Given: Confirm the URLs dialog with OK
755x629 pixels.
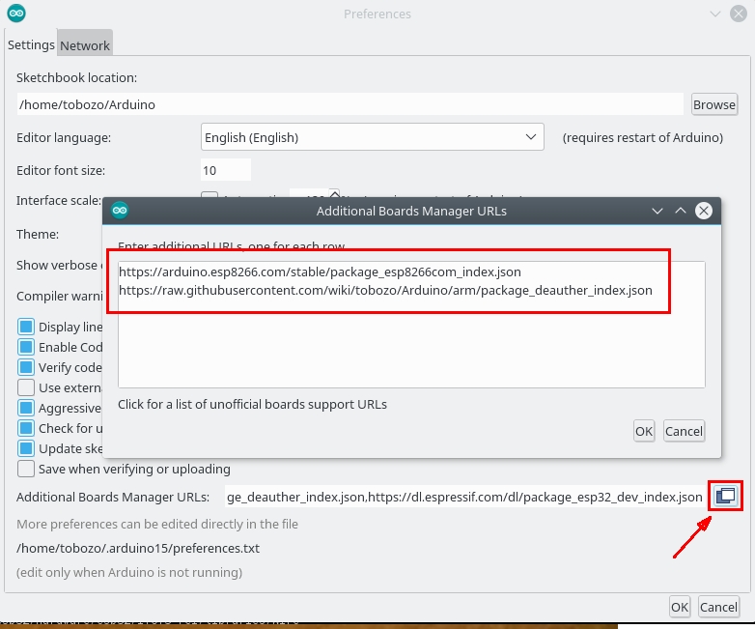Looking at the screenshot, I should click(644, 431).
